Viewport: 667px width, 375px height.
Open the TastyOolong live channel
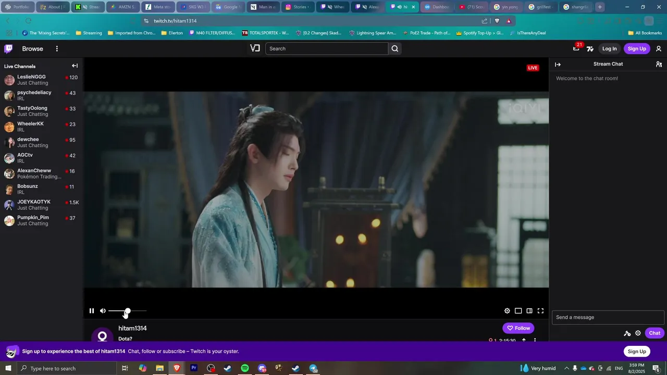(x=42, y=111)
